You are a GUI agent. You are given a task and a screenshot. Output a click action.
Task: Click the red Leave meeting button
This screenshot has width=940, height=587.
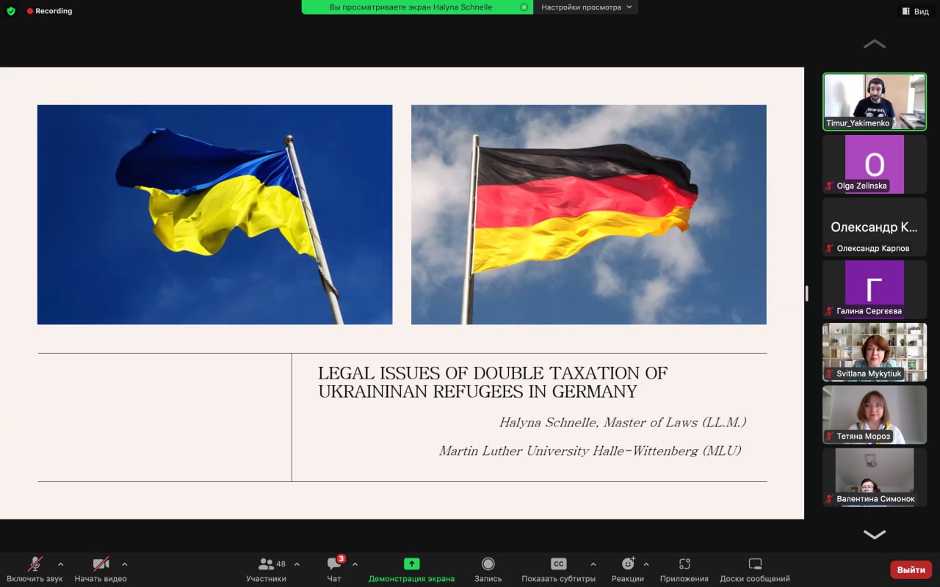(x=911, y=569)
